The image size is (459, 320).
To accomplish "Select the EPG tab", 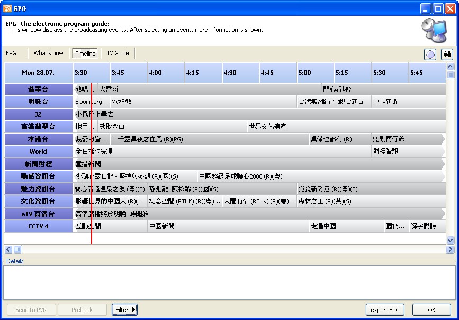I will point(11,53).
